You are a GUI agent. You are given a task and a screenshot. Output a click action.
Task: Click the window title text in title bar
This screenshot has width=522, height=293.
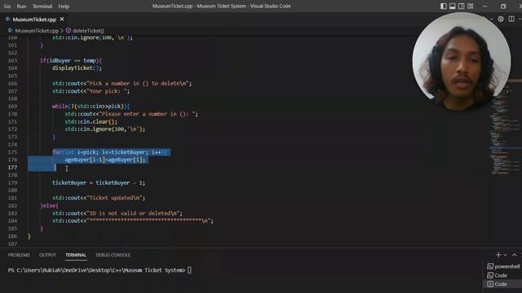(221, 6)
